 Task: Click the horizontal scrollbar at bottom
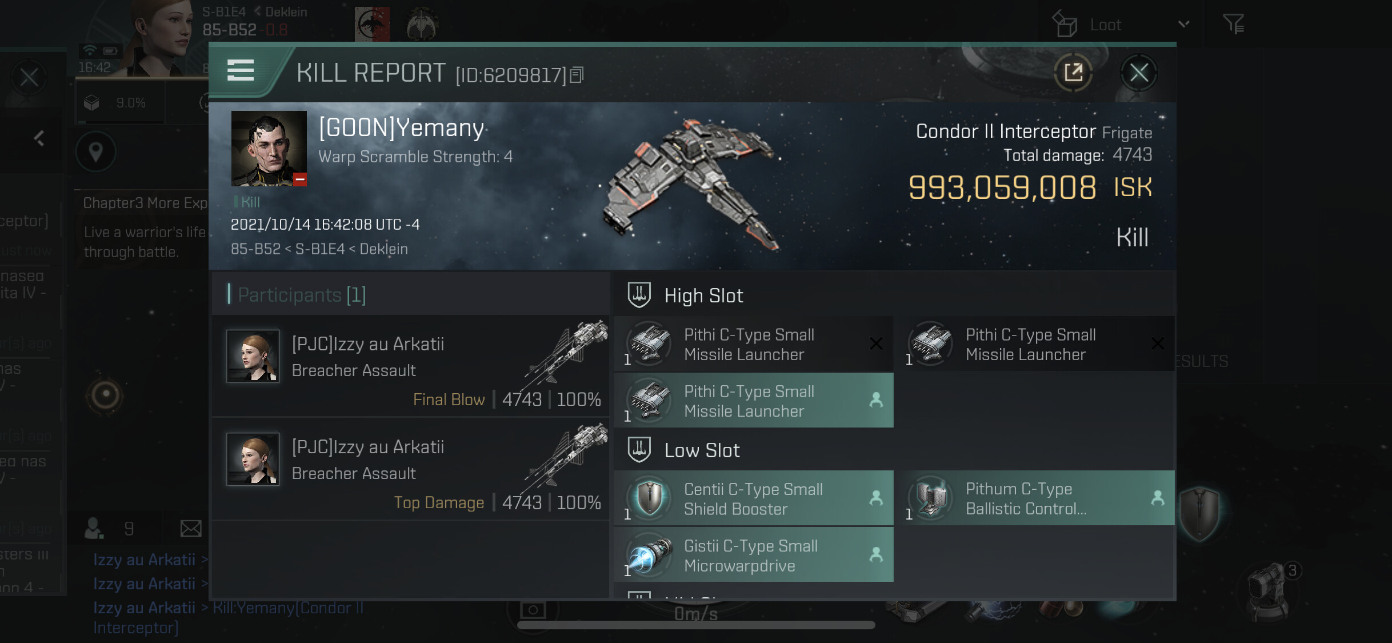pos(696,625)
